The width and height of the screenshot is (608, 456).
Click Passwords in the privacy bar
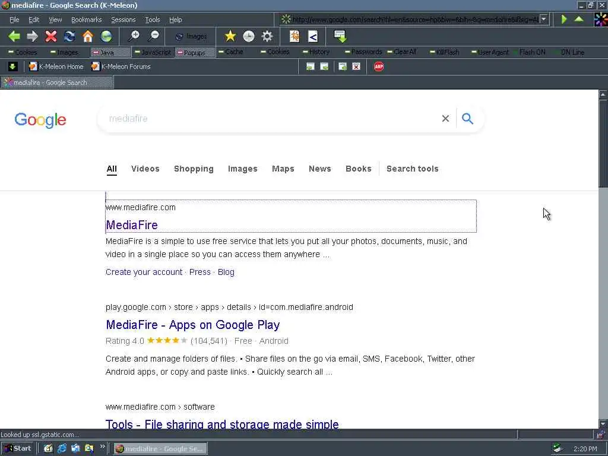(363, 52)
